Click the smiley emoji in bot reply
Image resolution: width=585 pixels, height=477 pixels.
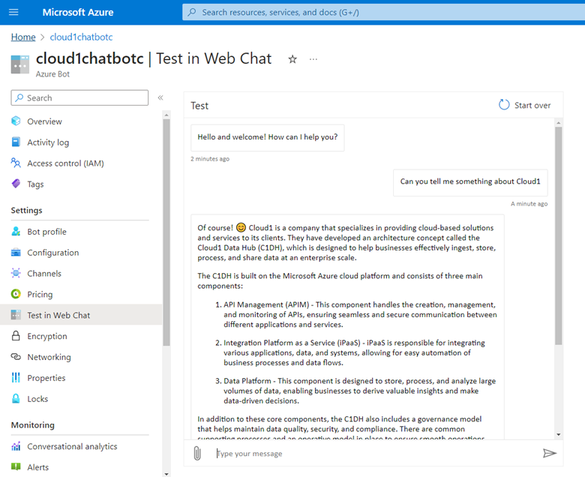[241, 227]
